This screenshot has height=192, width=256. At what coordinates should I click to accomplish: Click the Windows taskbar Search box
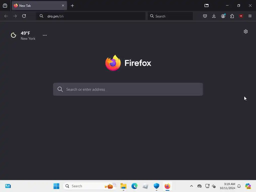pos(90,186)
